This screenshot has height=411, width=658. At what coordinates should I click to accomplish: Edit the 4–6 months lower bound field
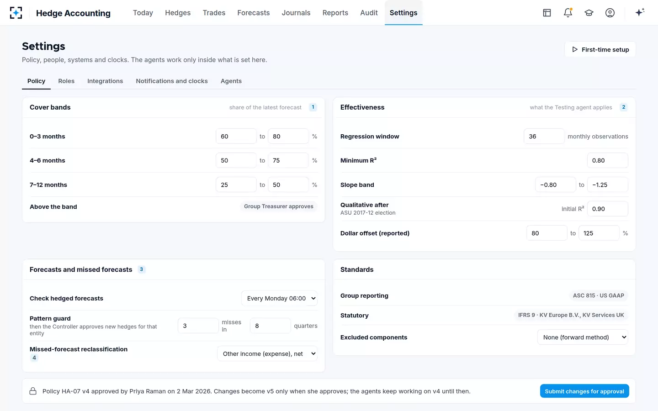tap(236, 160)
